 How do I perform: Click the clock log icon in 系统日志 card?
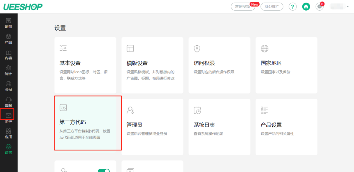coord(197,110)
